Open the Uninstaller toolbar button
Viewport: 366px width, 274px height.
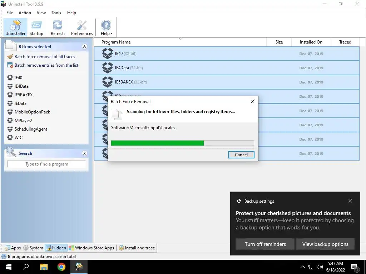15,27
